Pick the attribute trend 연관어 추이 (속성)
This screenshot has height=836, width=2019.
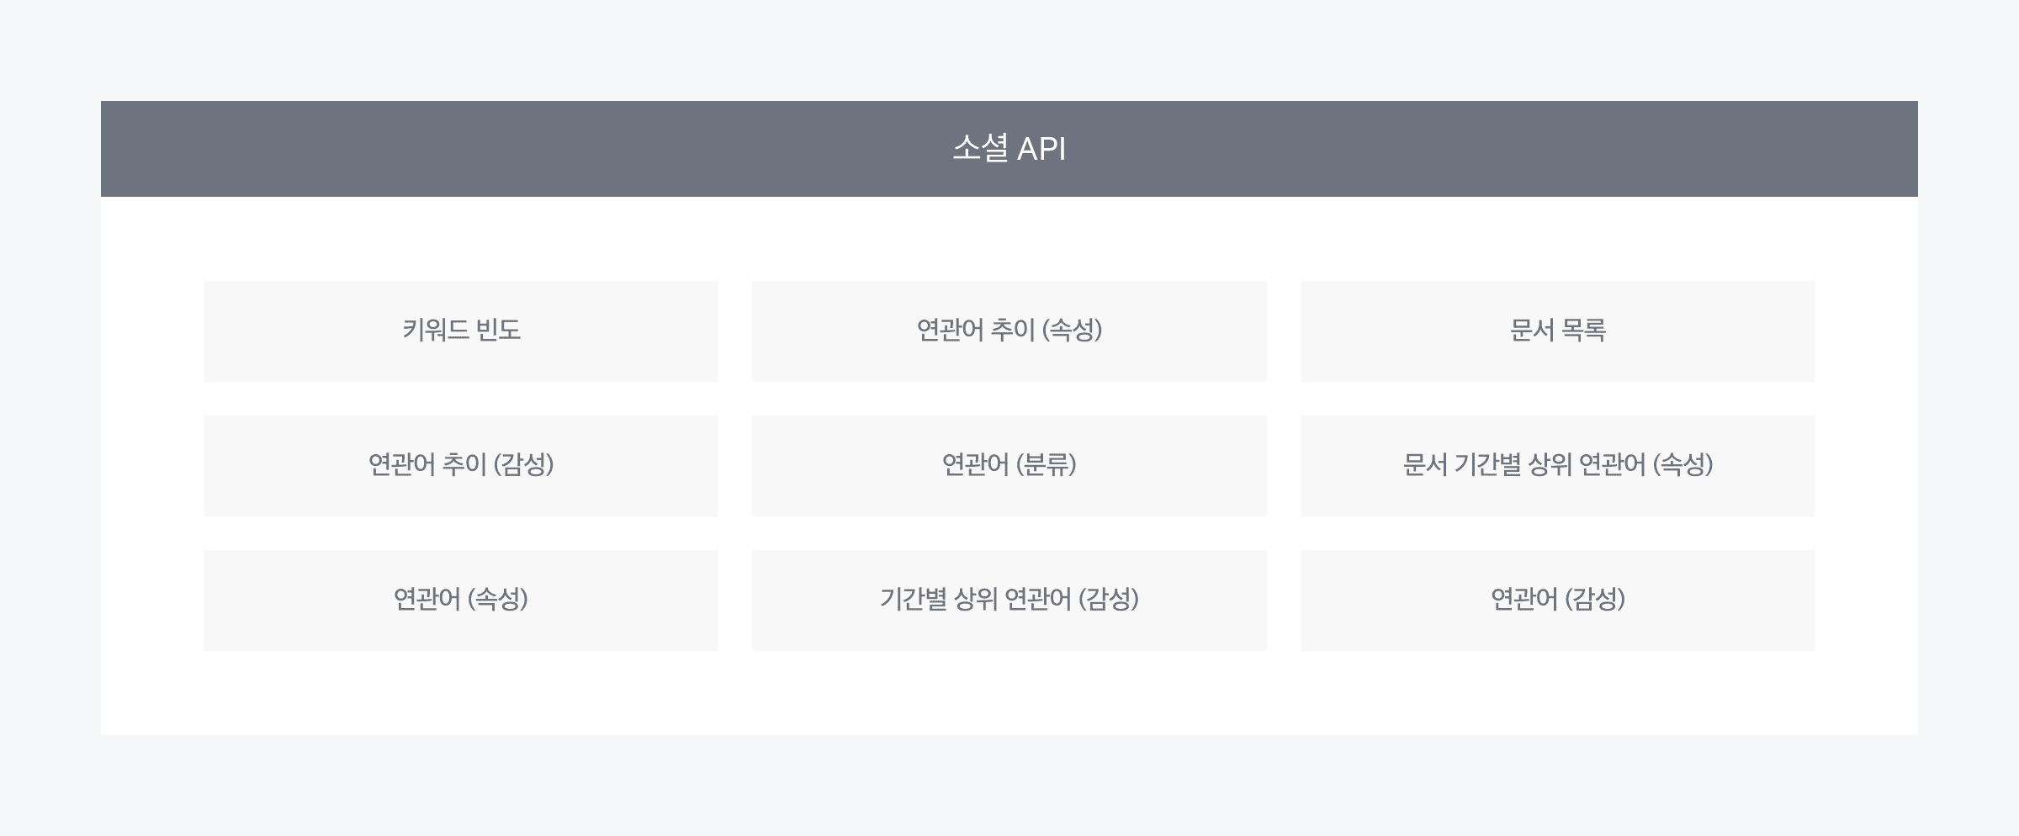(x=1009, y=331)
